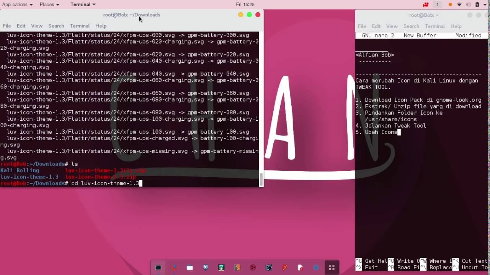The image size is (490, 275).
Task: Open the Applications menu
Action: click(15, 4)
